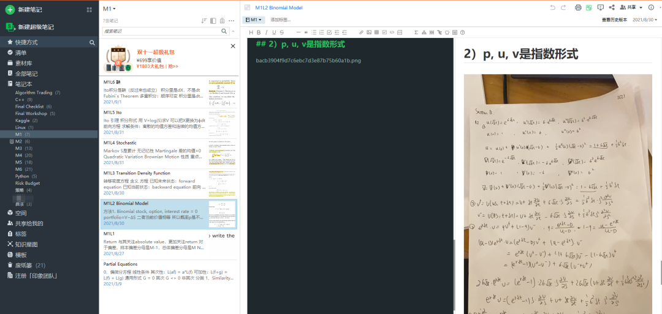Insert a checkbox to-do list
The image size is (662, 314).
coord(329,32)
